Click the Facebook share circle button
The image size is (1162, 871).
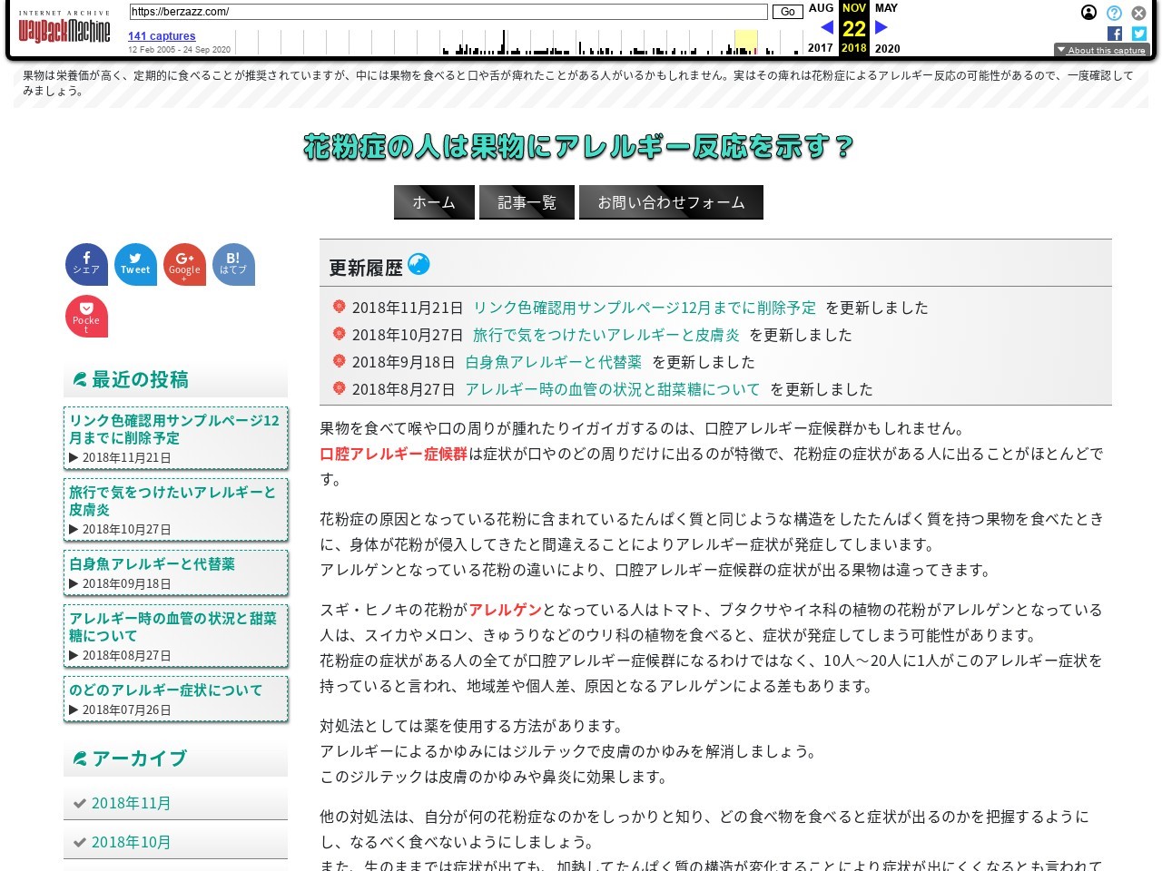click(86, 264)
